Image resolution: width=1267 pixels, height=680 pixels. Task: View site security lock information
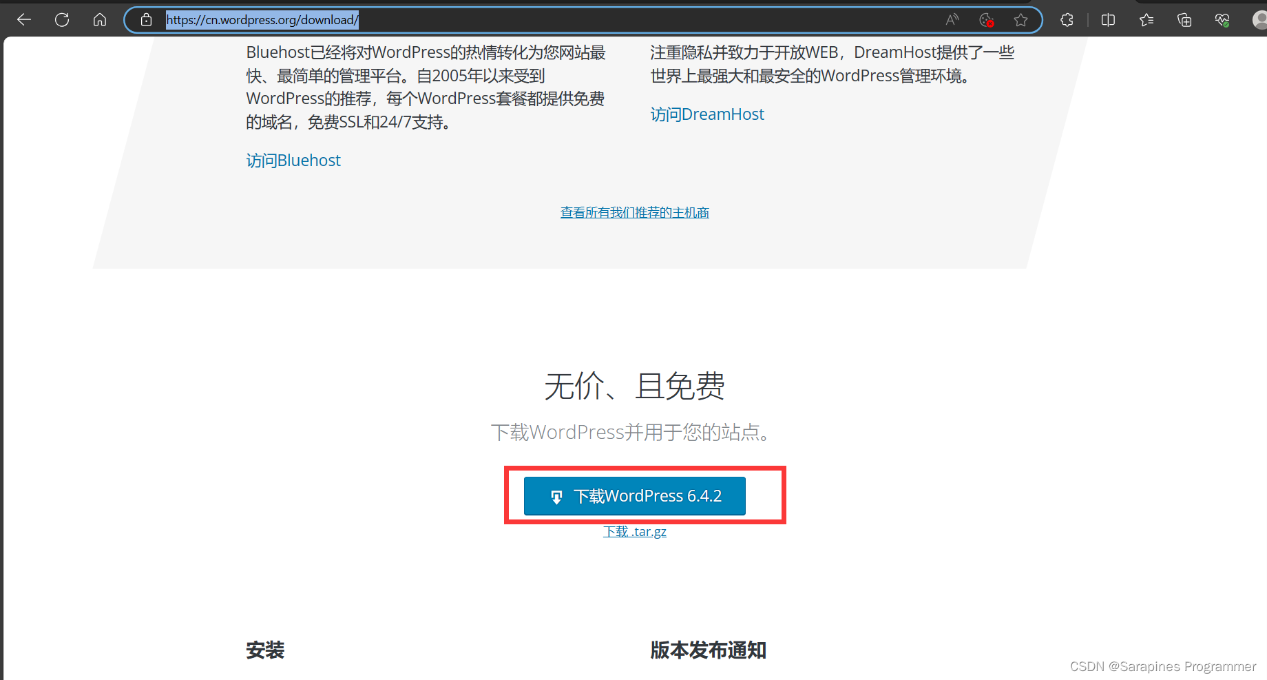pos(146,20)
